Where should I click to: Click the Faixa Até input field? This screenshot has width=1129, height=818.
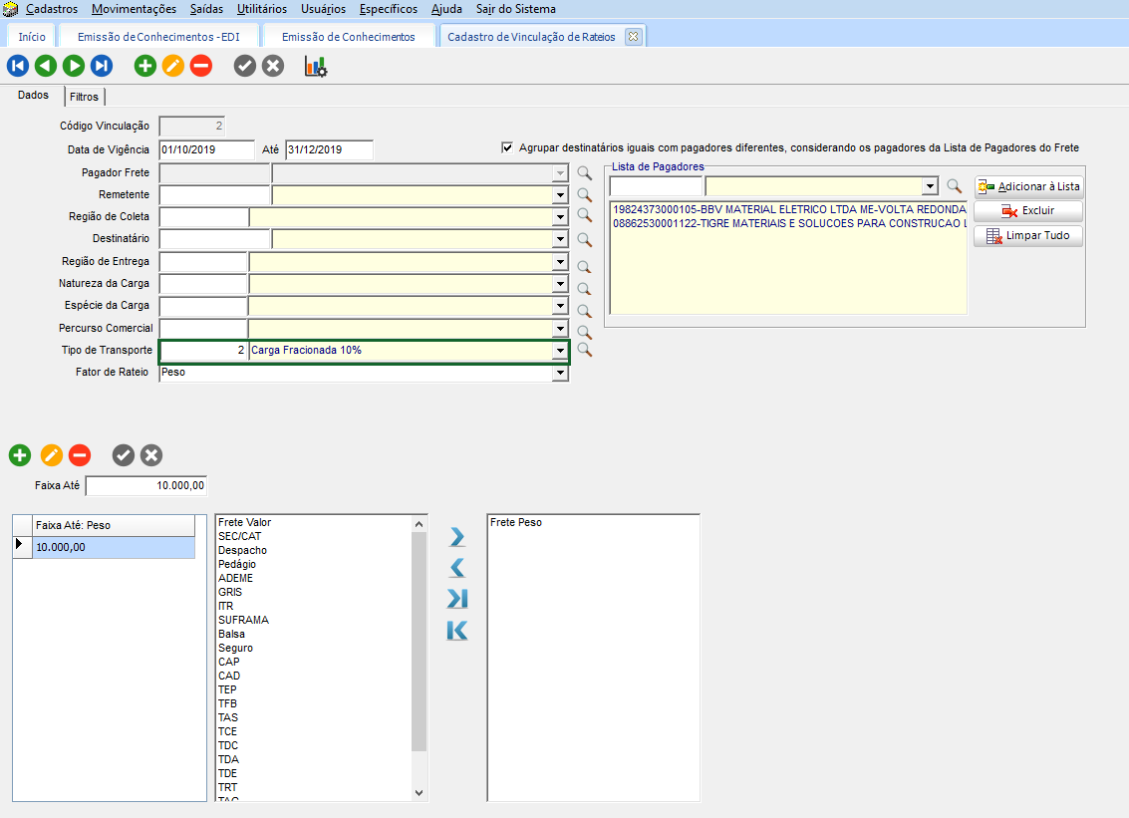coord(146,486)
